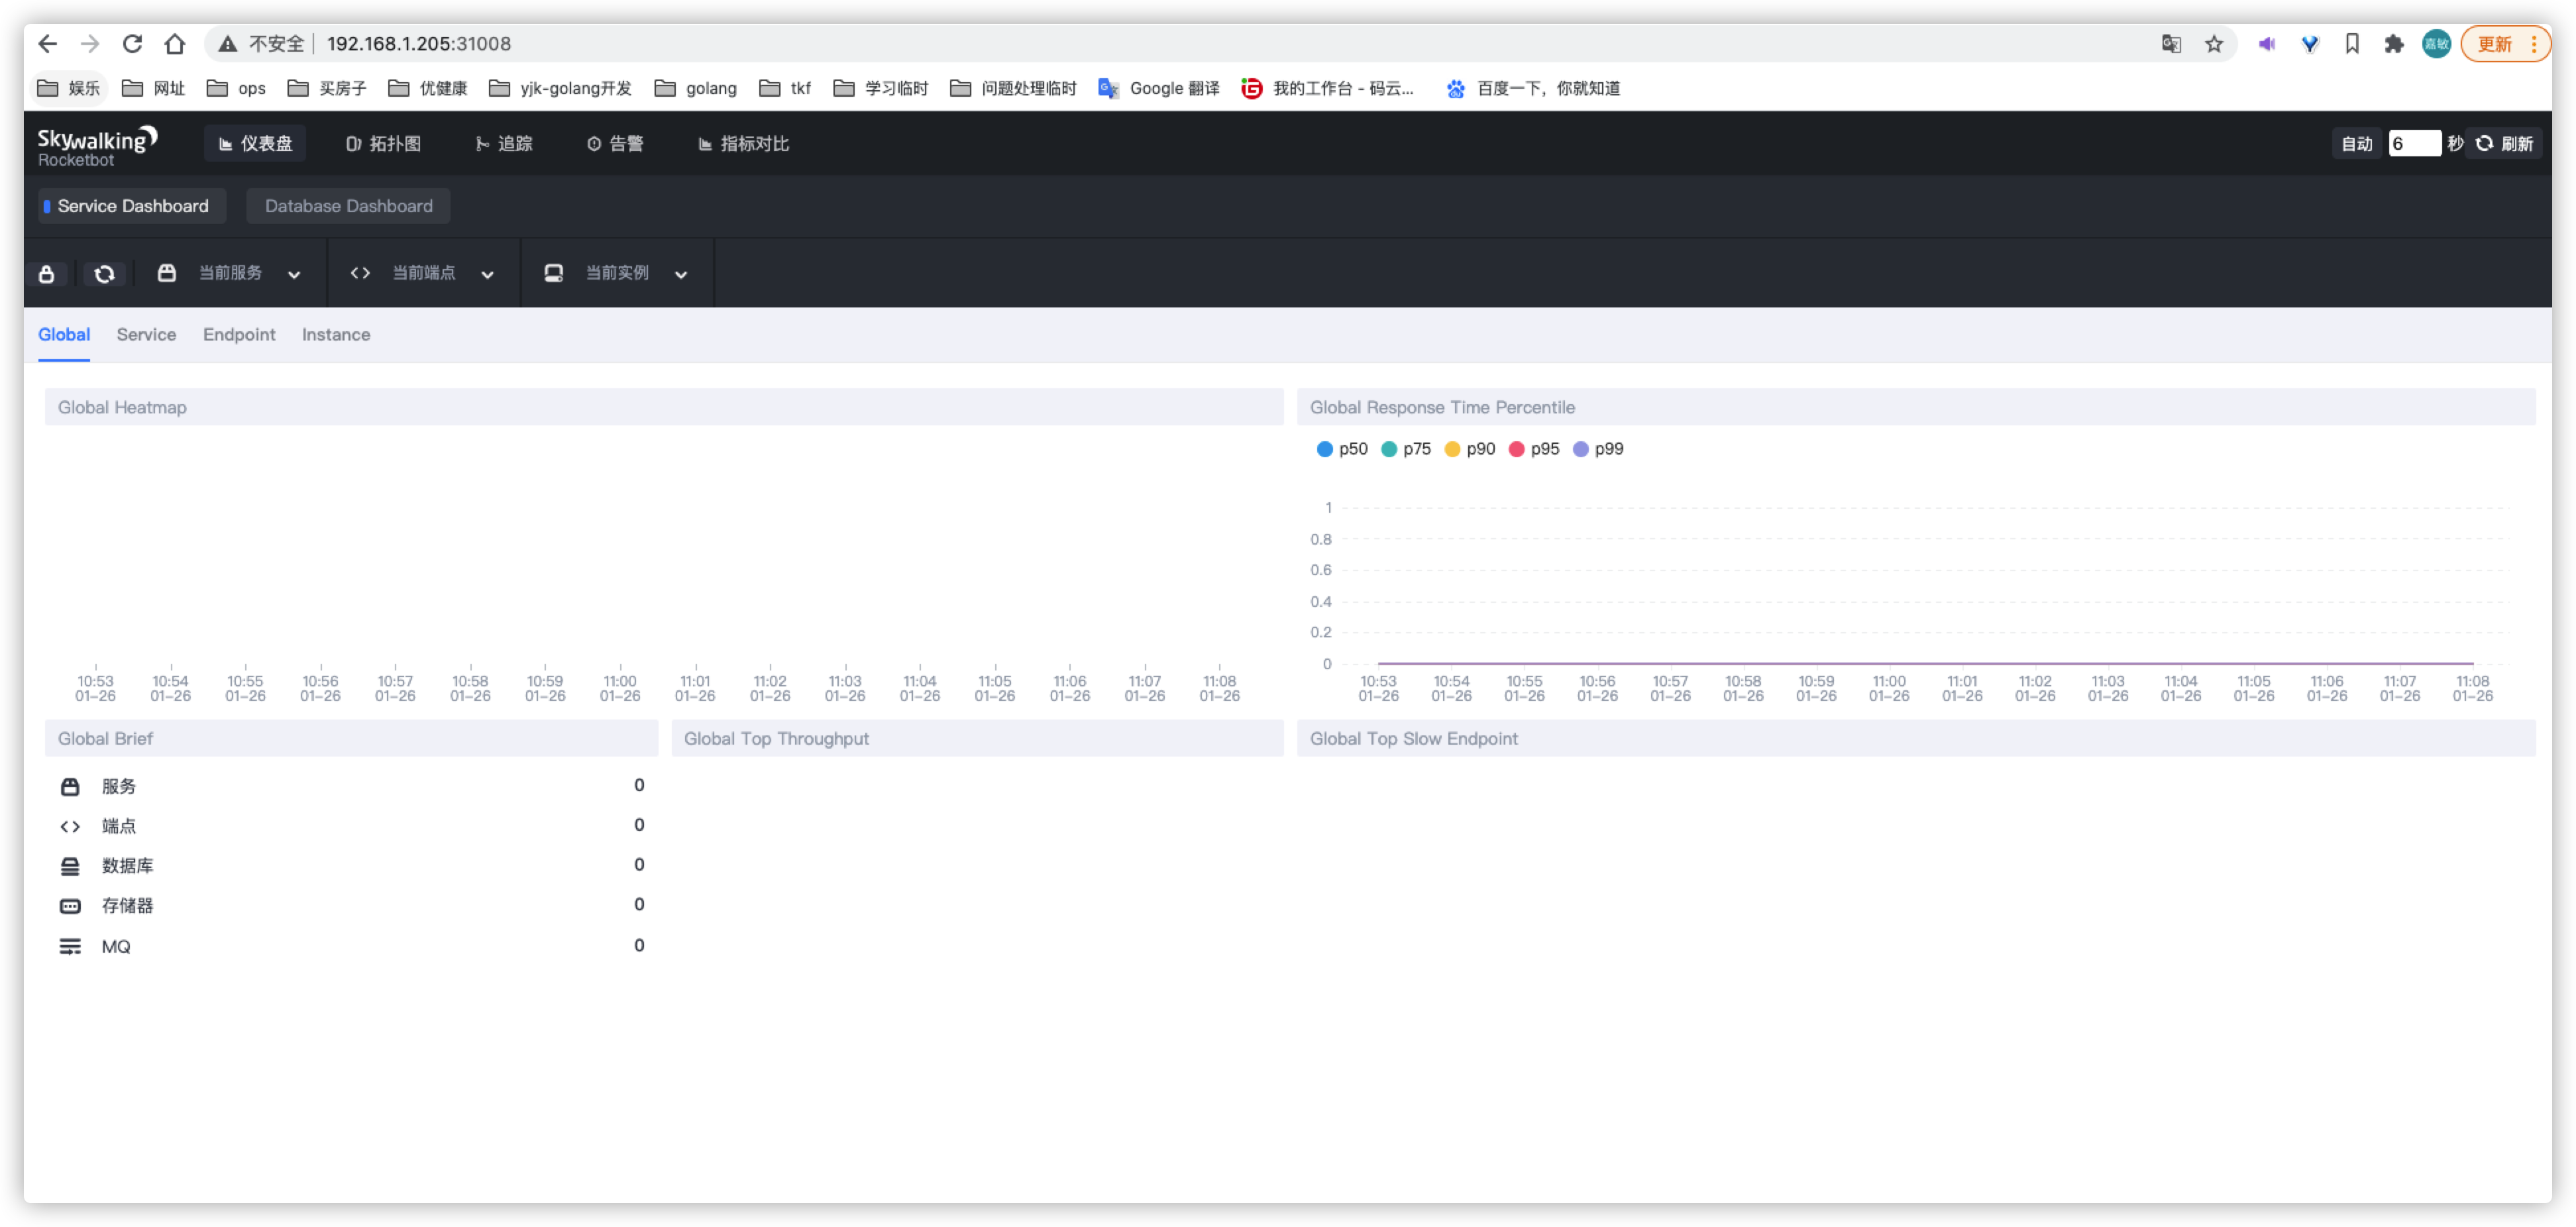
Task: Click the Google translate icon in address bar
Action: tap(2171, 44)
